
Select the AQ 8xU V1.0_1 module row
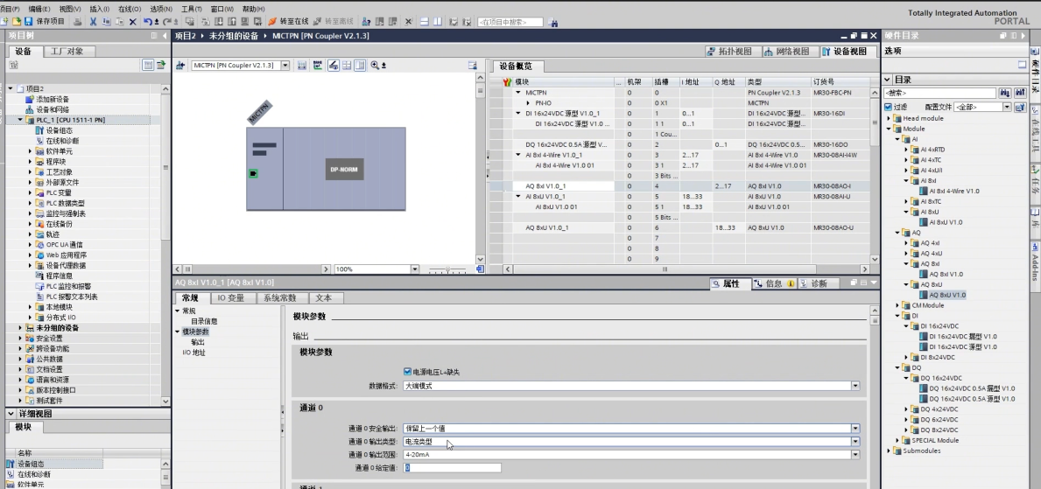tap(679, 227)
